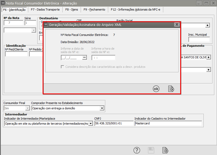Maximize the Nota Fiscal Consumidor window
217x155 pixels.
pos(206,3)
